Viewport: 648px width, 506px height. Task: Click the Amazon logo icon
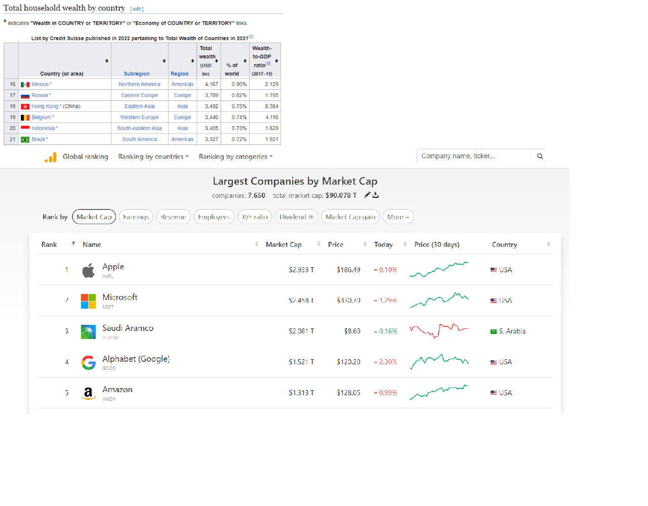pos(88,393)
